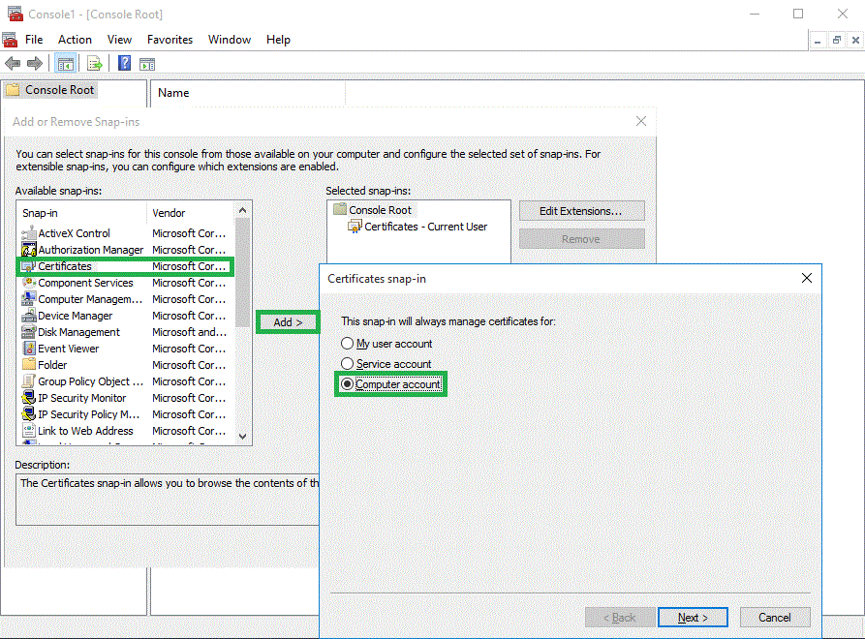The height and width of the screenshot is (639, 865).
Task: Select the My user account radio button
Action: [348, 344]
